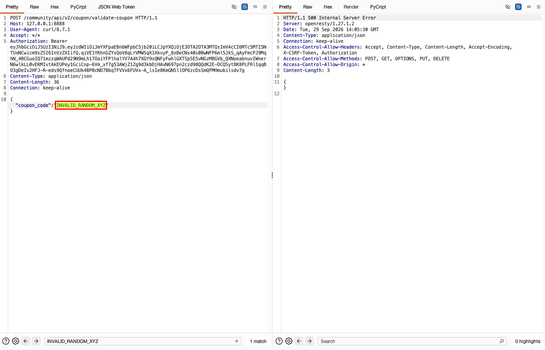Select request Pretty tab
Screen dimensions: 545x350
click(x=12, y=7)
